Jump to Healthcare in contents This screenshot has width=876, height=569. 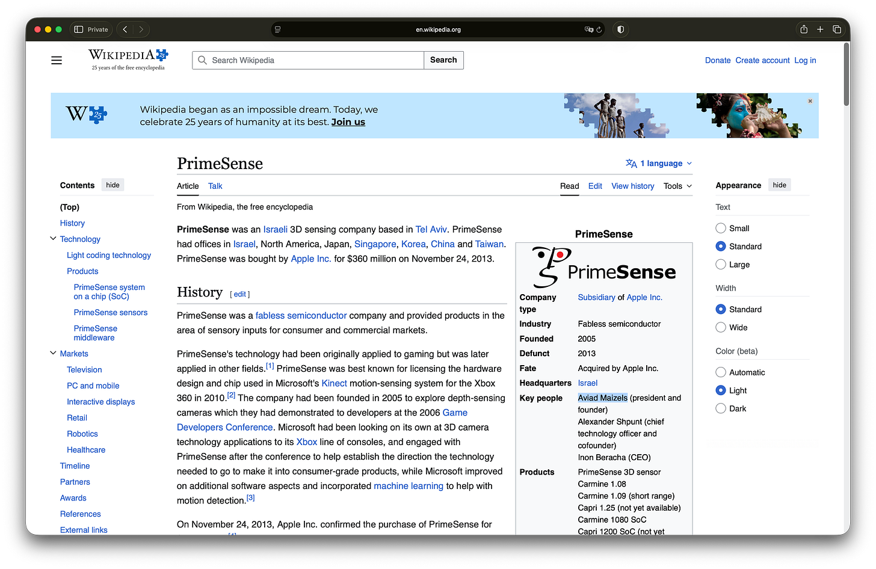coord(86,450)
